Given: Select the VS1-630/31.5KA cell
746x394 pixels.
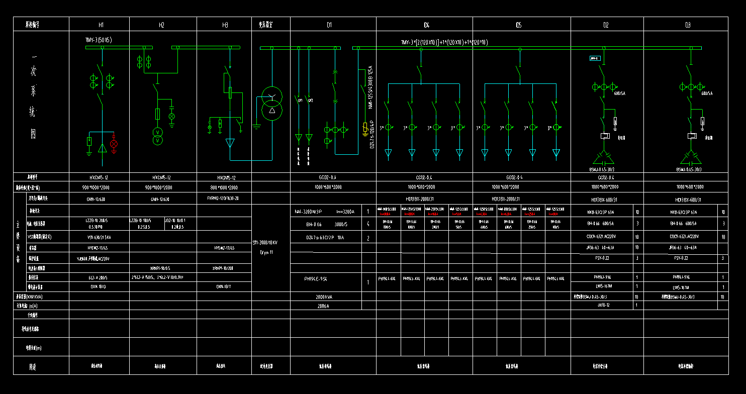Looking at the screenshot, I should pyautogui.click(x=99, y=237).
